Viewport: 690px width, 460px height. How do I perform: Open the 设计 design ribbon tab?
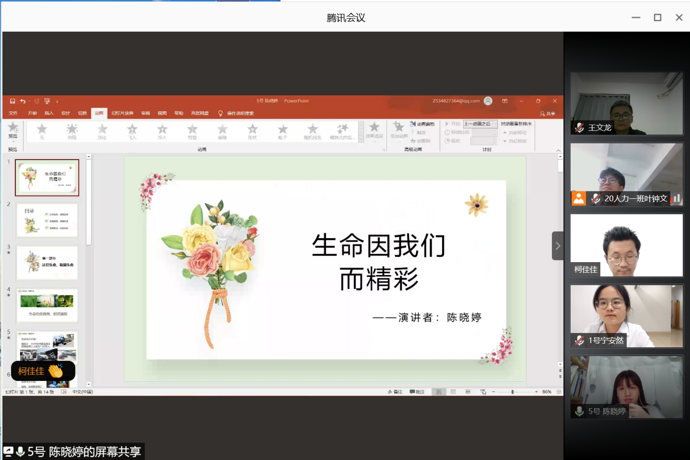tap(66, 113)
